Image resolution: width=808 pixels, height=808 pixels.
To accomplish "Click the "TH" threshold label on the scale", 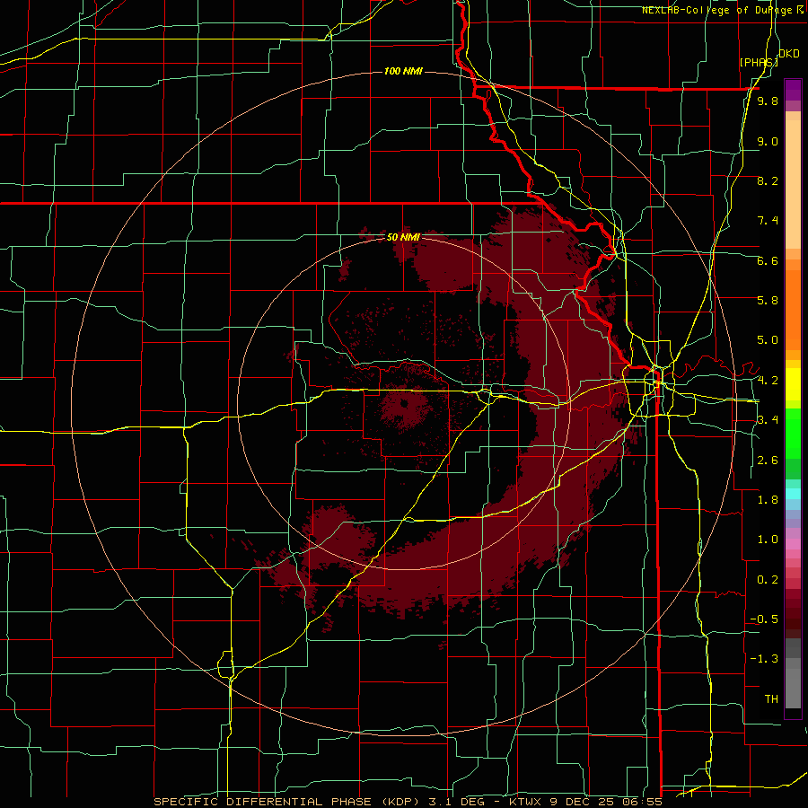I will (x=771, y=699).
